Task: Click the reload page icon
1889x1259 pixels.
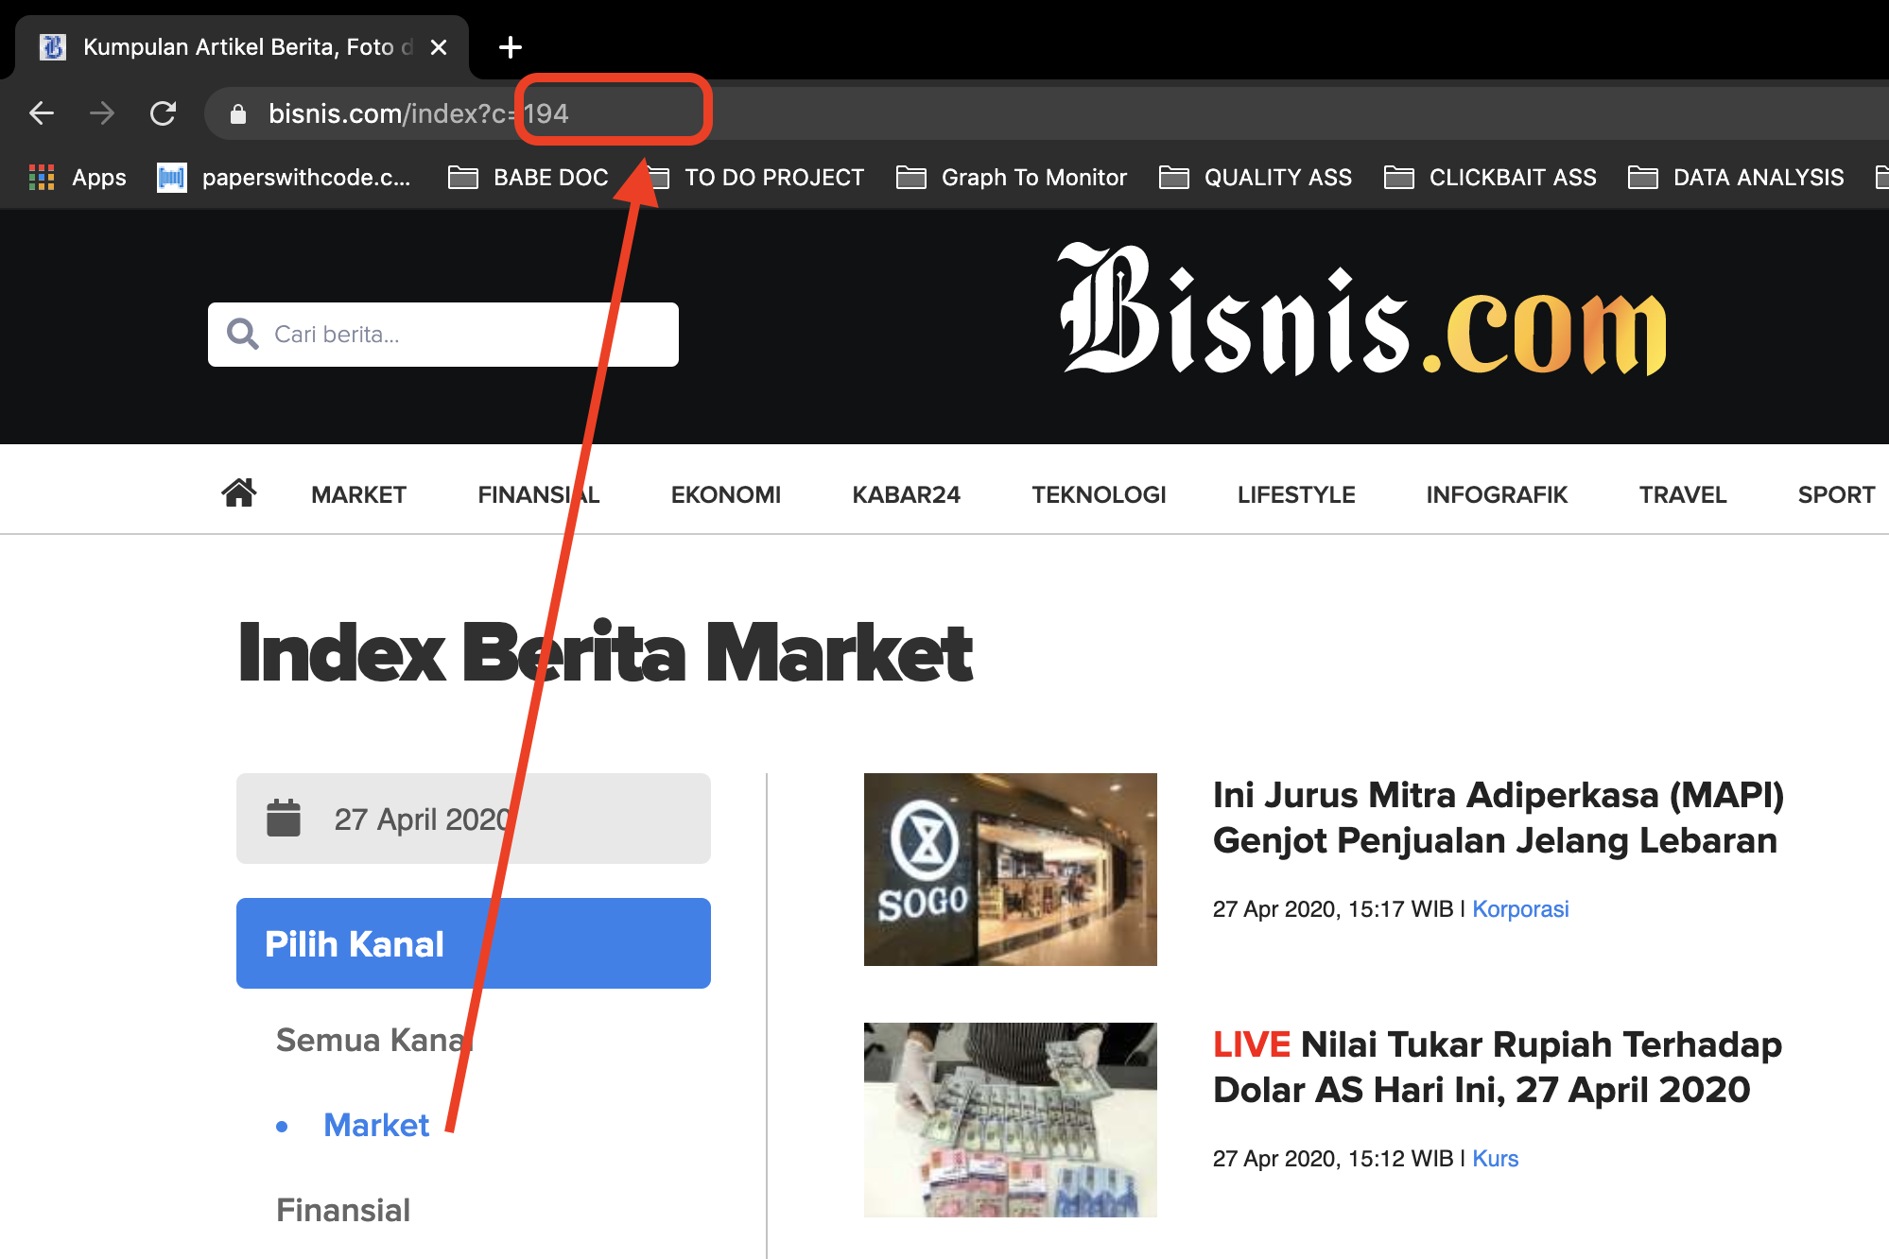Action: 163,113
